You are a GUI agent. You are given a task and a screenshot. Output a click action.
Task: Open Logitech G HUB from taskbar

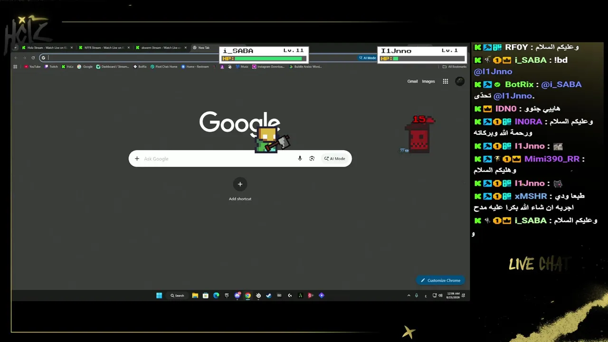point(290,295)
